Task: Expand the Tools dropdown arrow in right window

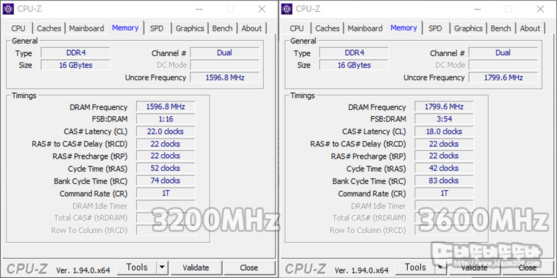Action: coord(441,267)
